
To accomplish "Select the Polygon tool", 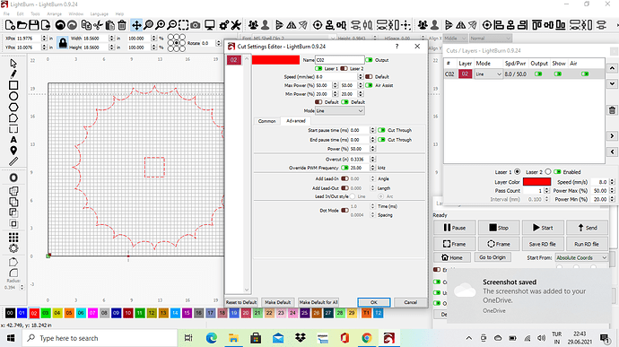I will click(13, 107).
